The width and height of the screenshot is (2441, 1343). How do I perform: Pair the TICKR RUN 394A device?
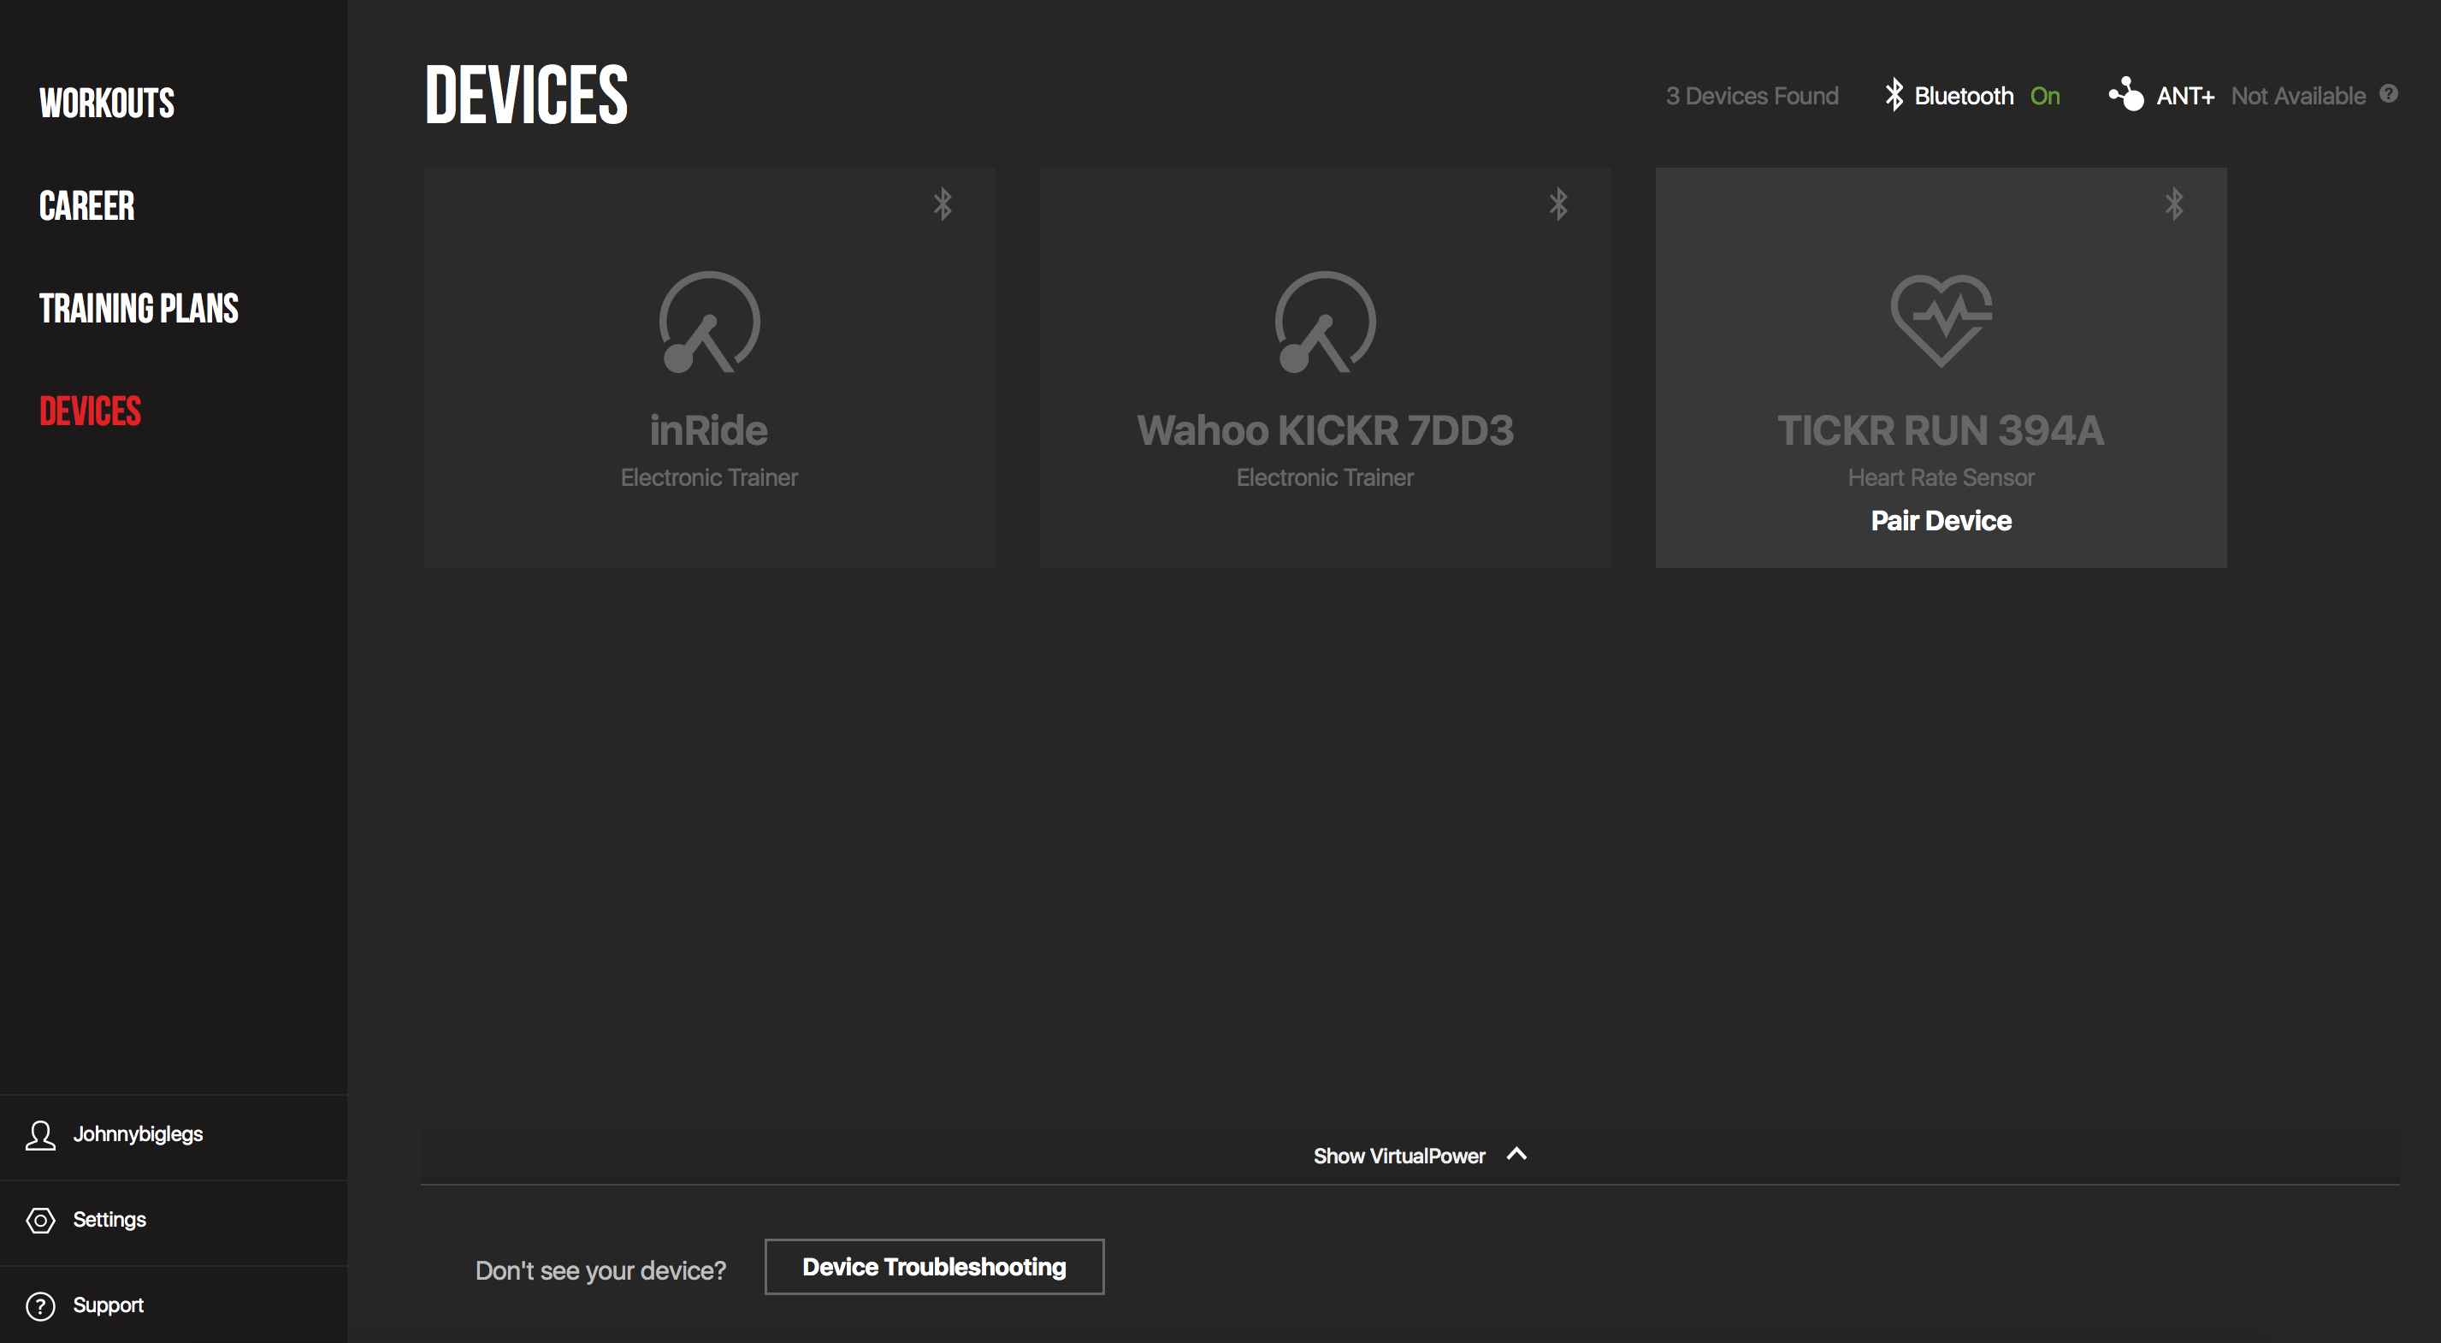(1941, 520)
